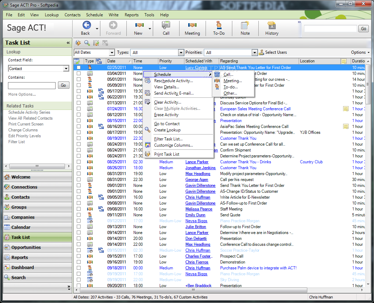Open Dashboard in the navigation bar
374x303 pixels.
coord(38,267)
